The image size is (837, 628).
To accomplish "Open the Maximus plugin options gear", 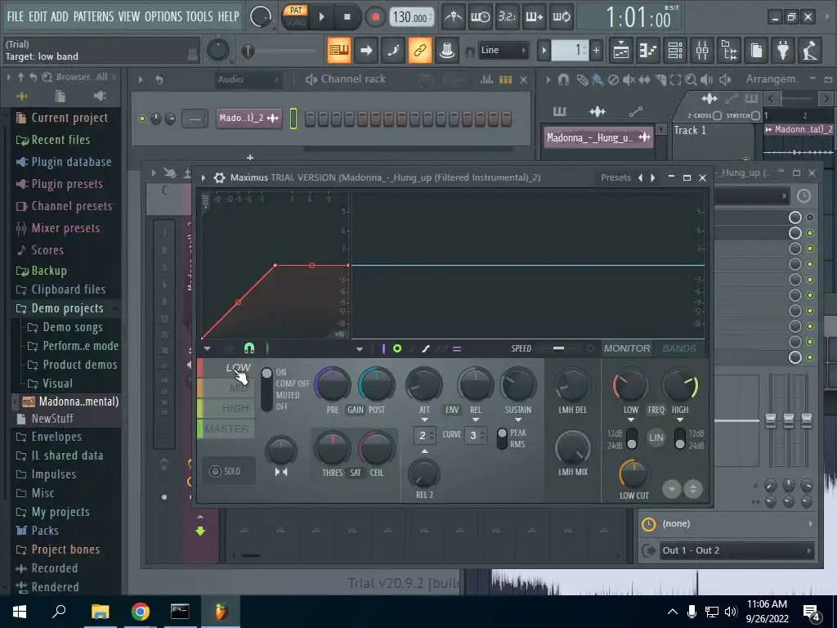I will [x=219, y=177].
